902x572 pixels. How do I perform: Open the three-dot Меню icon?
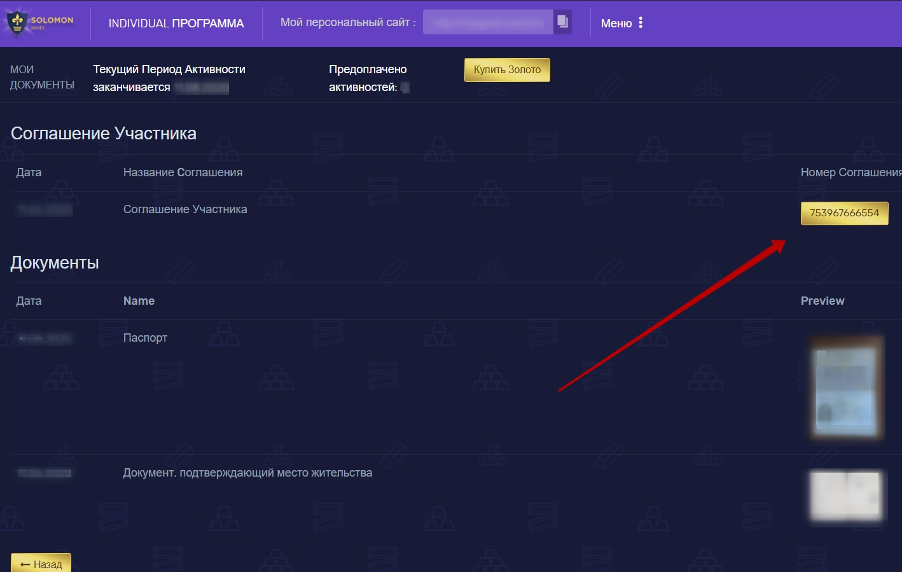[641, 23]
